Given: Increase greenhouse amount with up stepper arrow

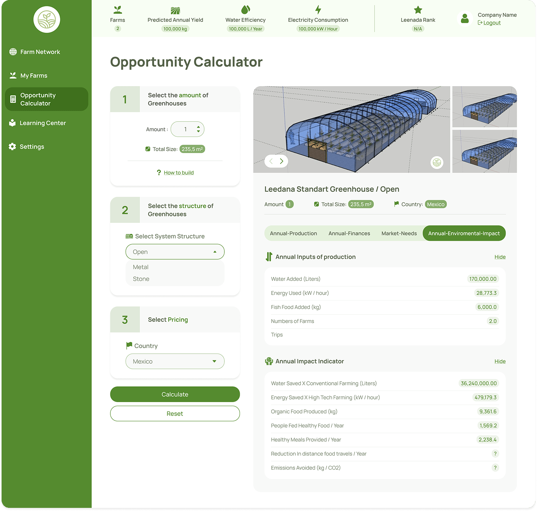Looking at the screenshot, I should (198, 127).
